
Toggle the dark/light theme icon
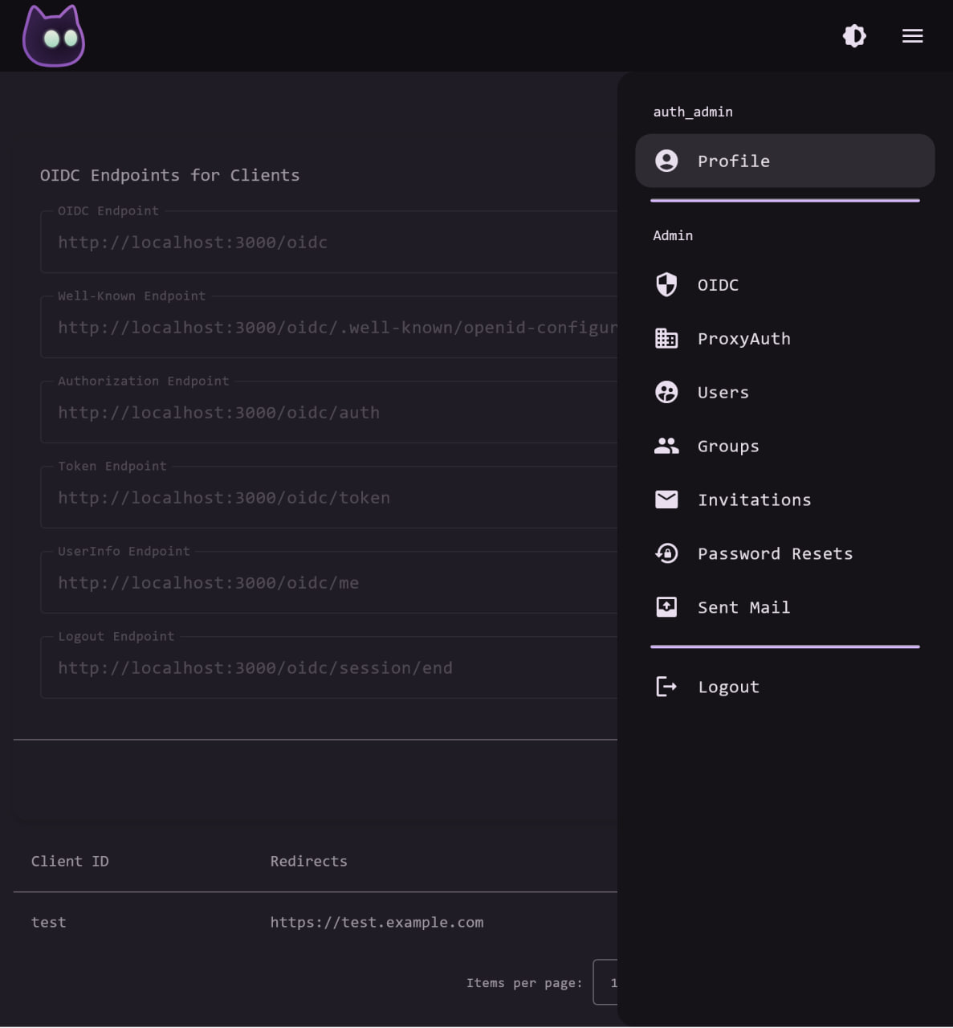854,36
